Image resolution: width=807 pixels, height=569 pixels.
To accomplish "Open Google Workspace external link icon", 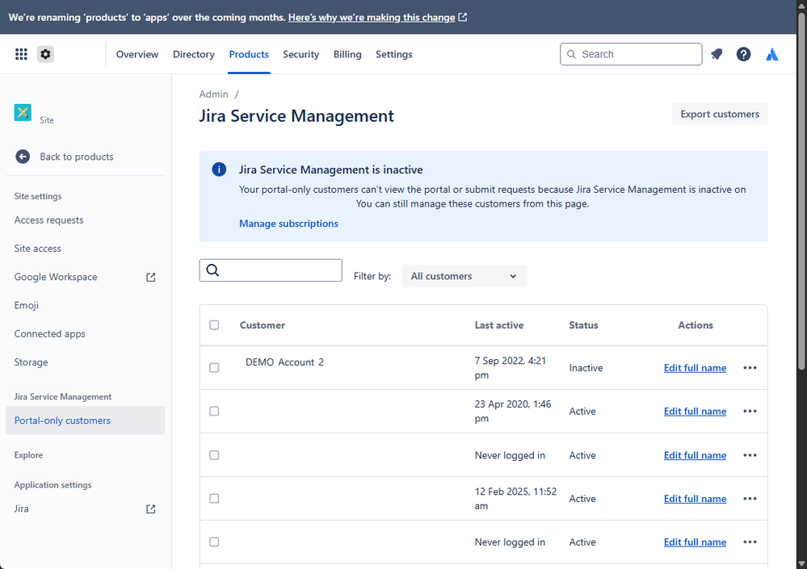I will click(x=150, y=277).
